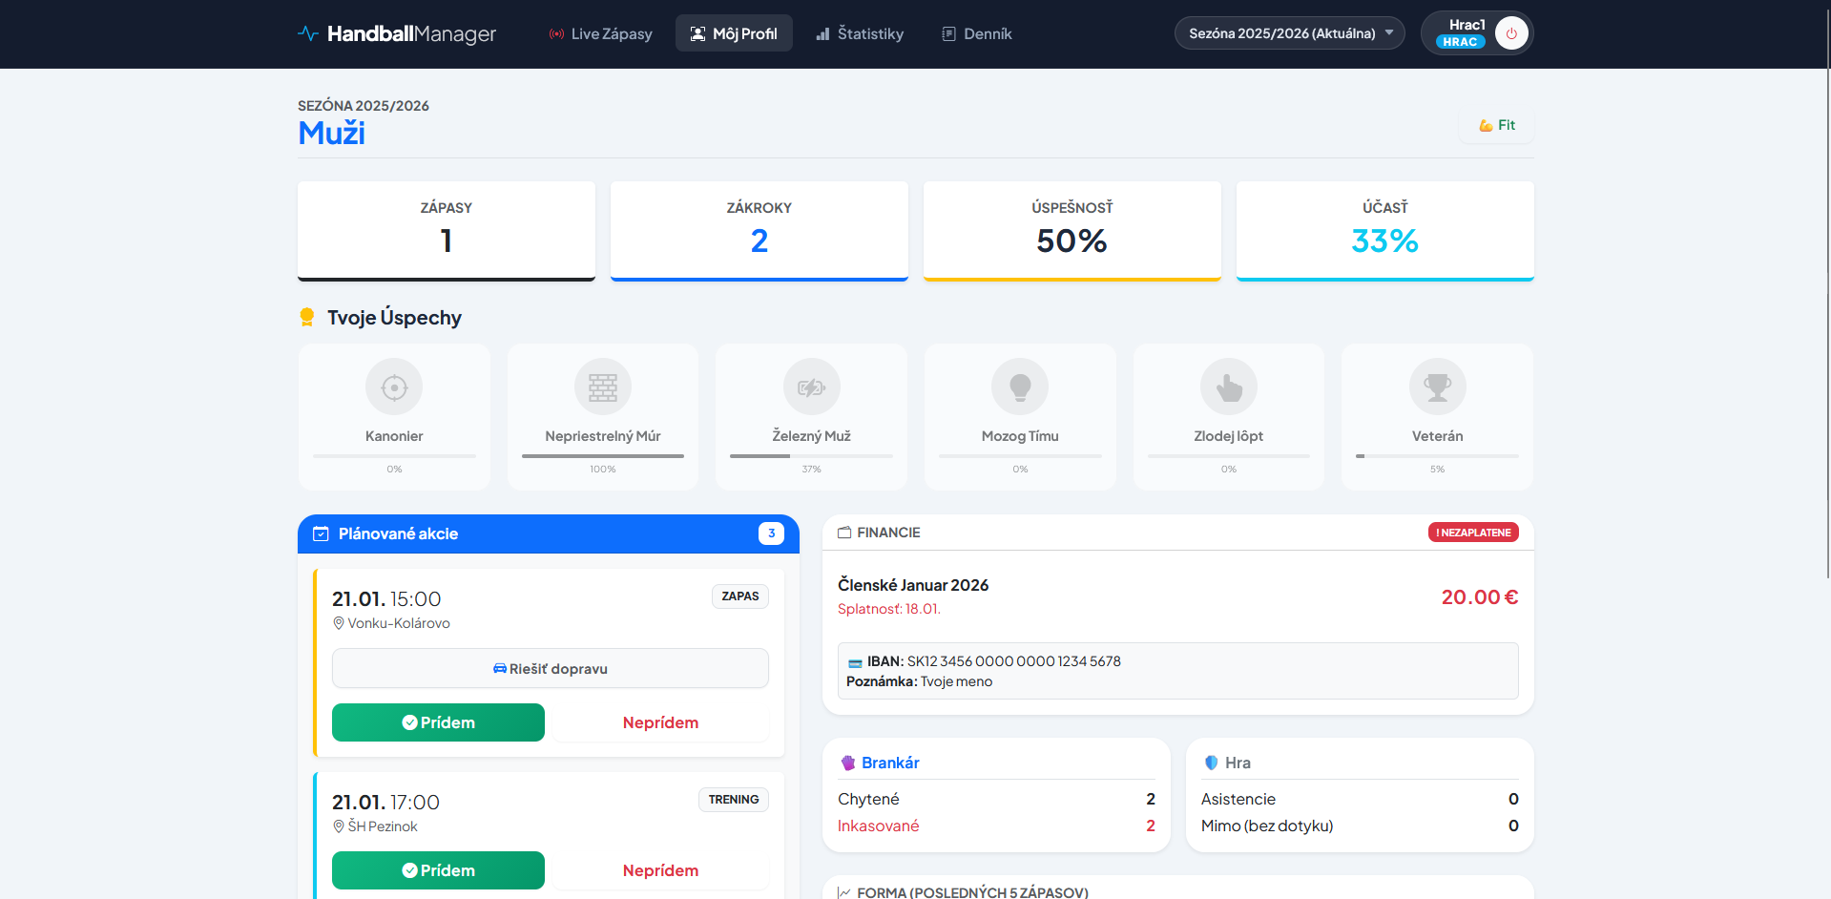Open the Sezóna 2025/2026 season dropdown
This screenshot has width=1831, height=899.
click(1289, 33)
